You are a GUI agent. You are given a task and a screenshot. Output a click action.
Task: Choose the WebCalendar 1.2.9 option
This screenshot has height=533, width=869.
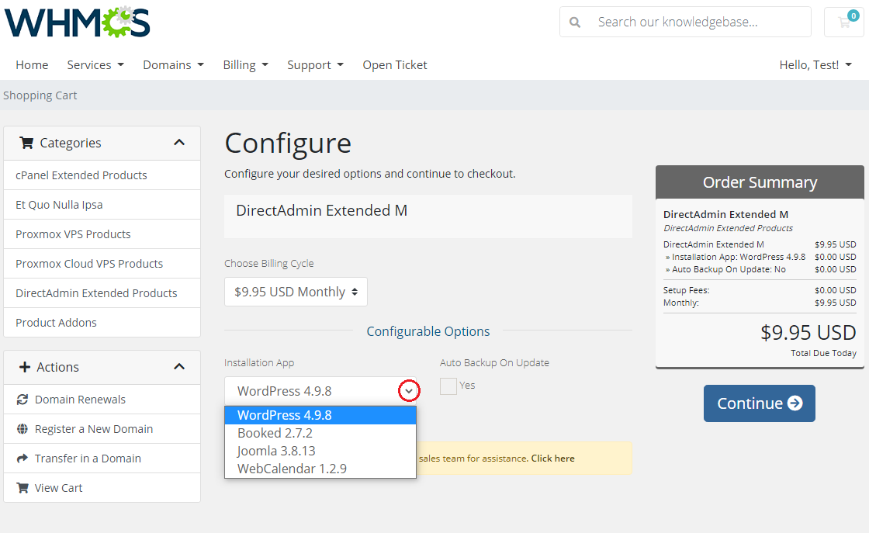[292, 469]
